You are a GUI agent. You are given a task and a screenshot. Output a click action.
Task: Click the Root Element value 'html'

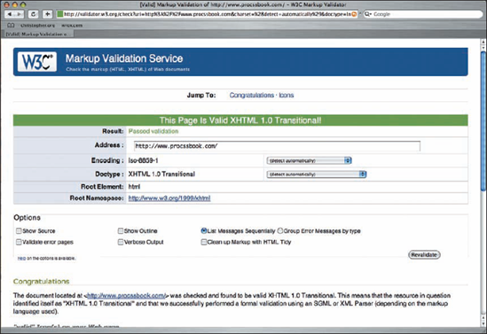134,187
